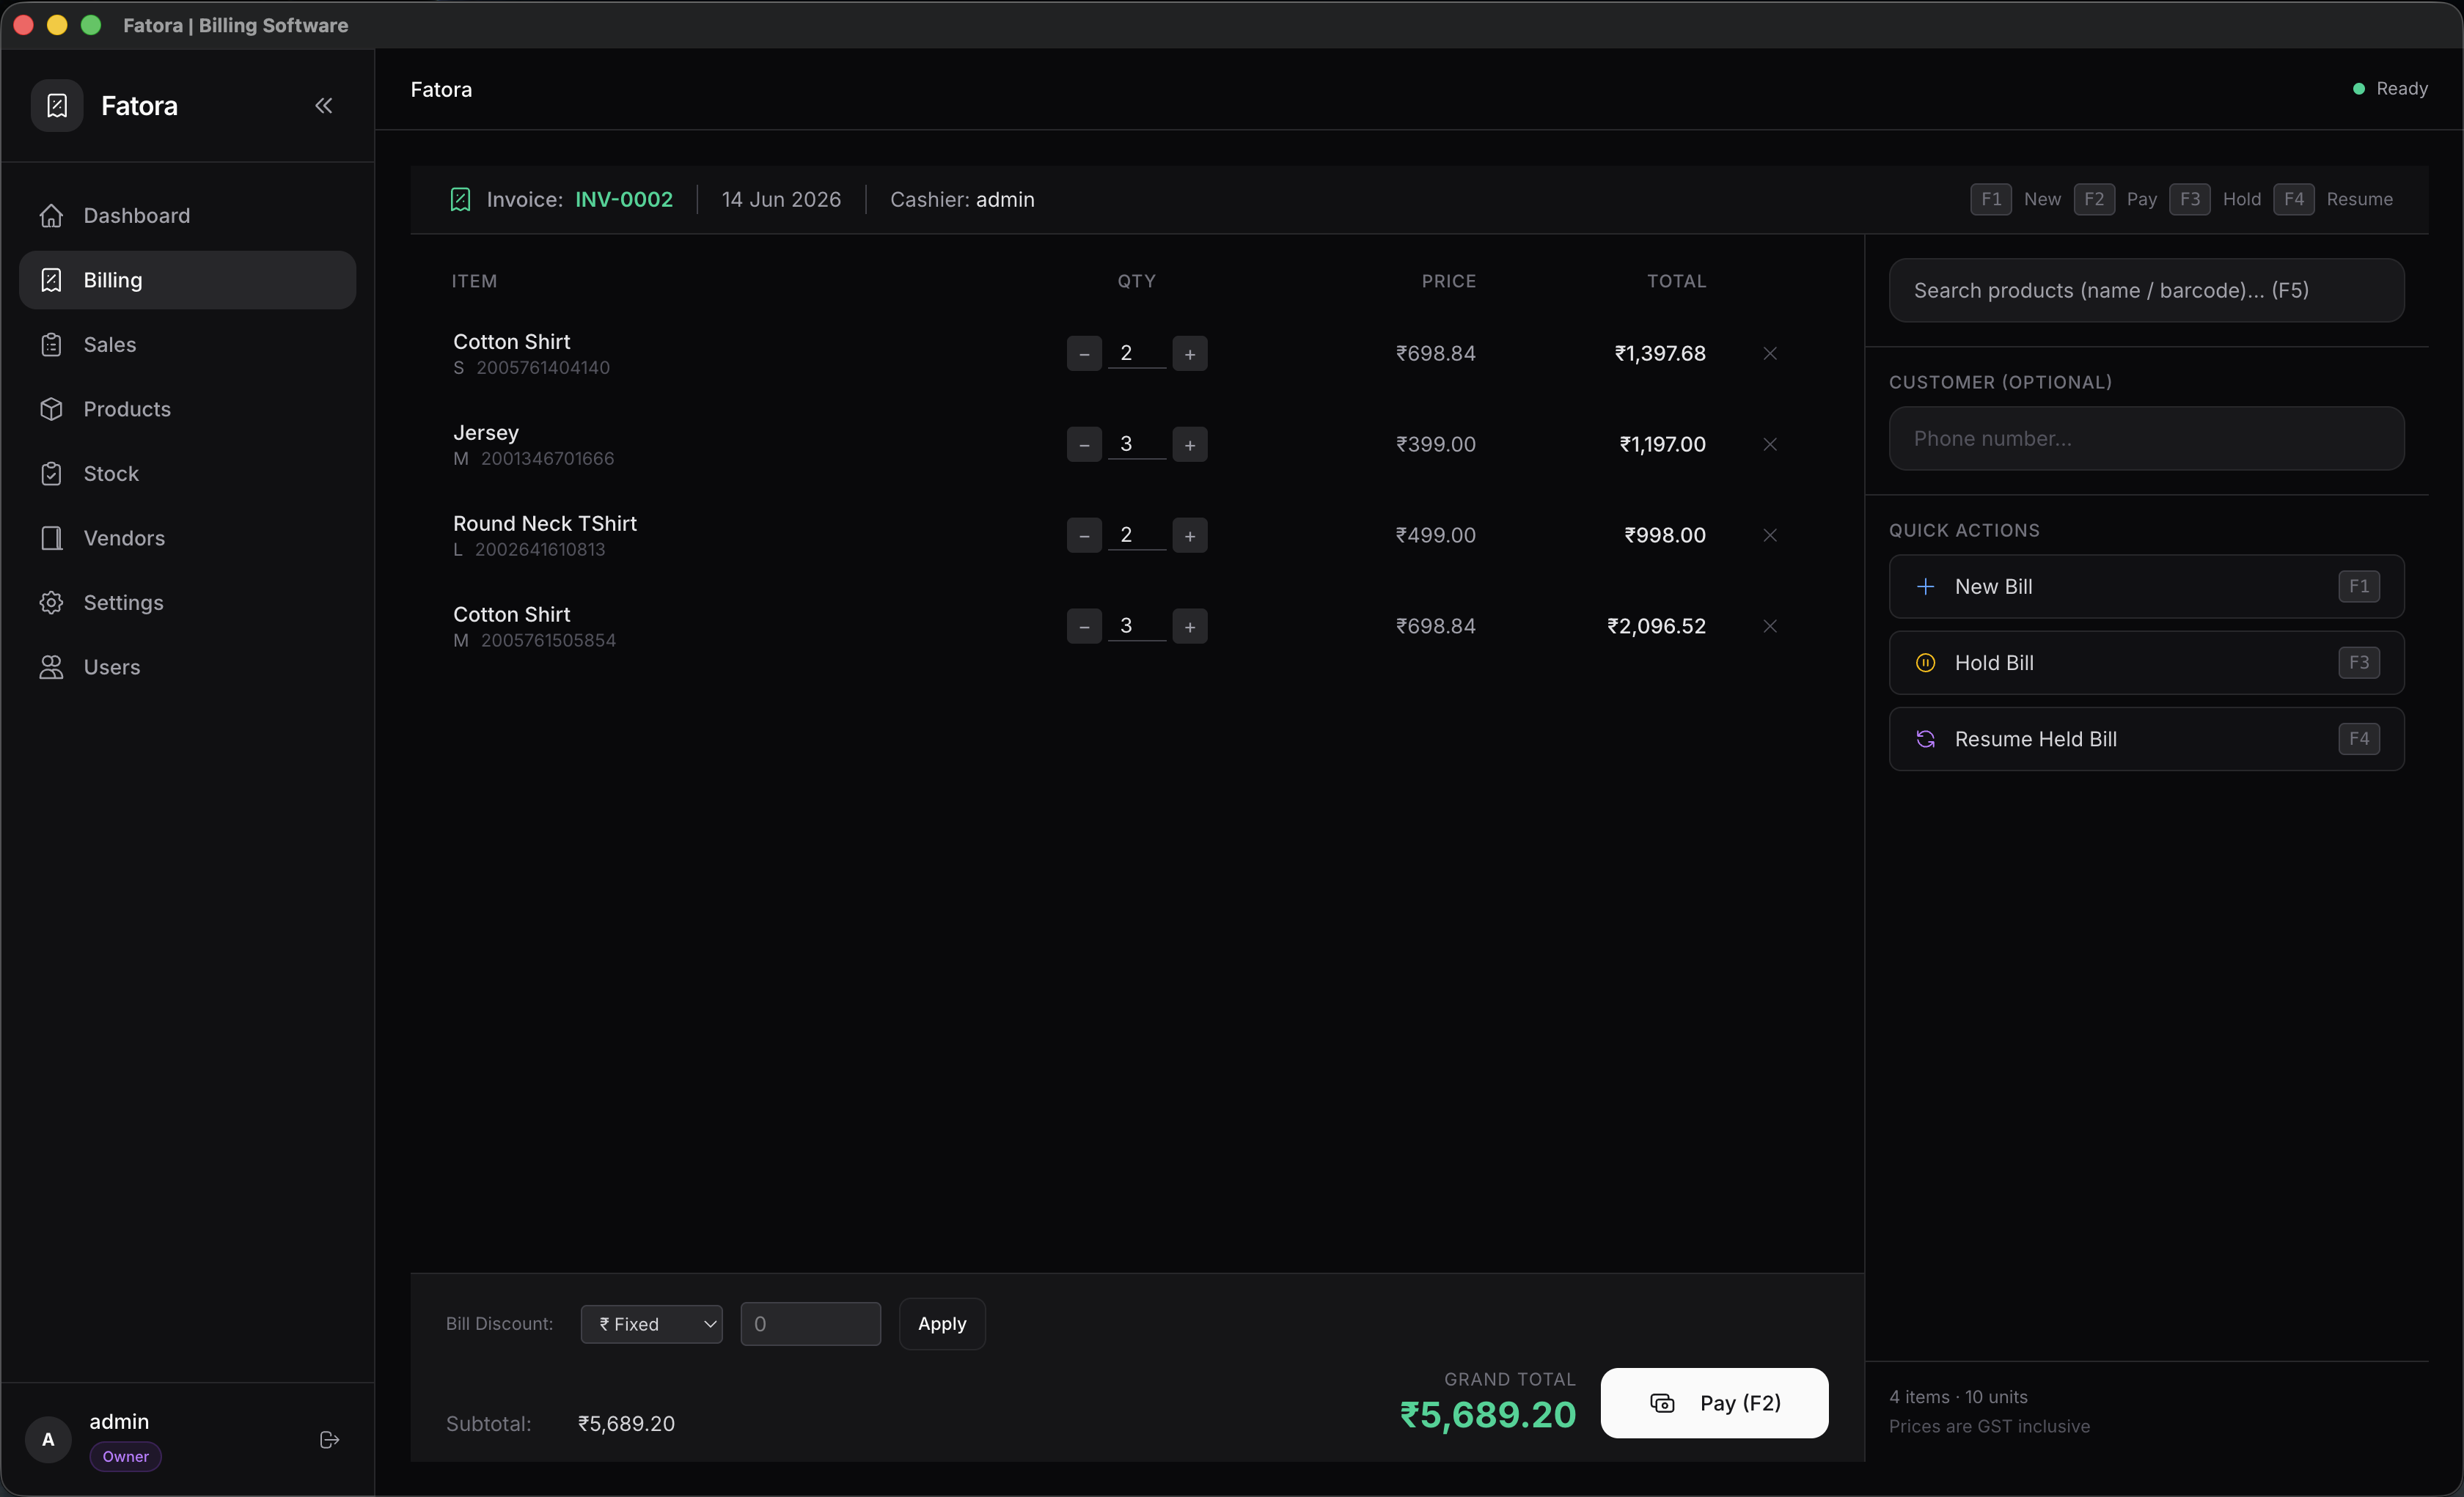Viewport: 2464px width, 1497px height.
Task: Click the F4 key hint in header
Action: (2293, 200)
